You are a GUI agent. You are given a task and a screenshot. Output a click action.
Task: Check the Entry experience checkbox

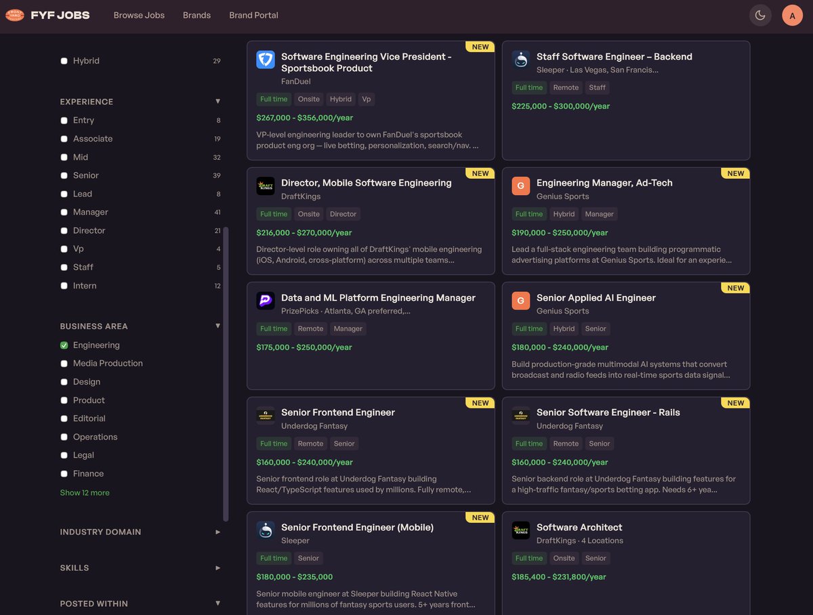coord(64,121)
